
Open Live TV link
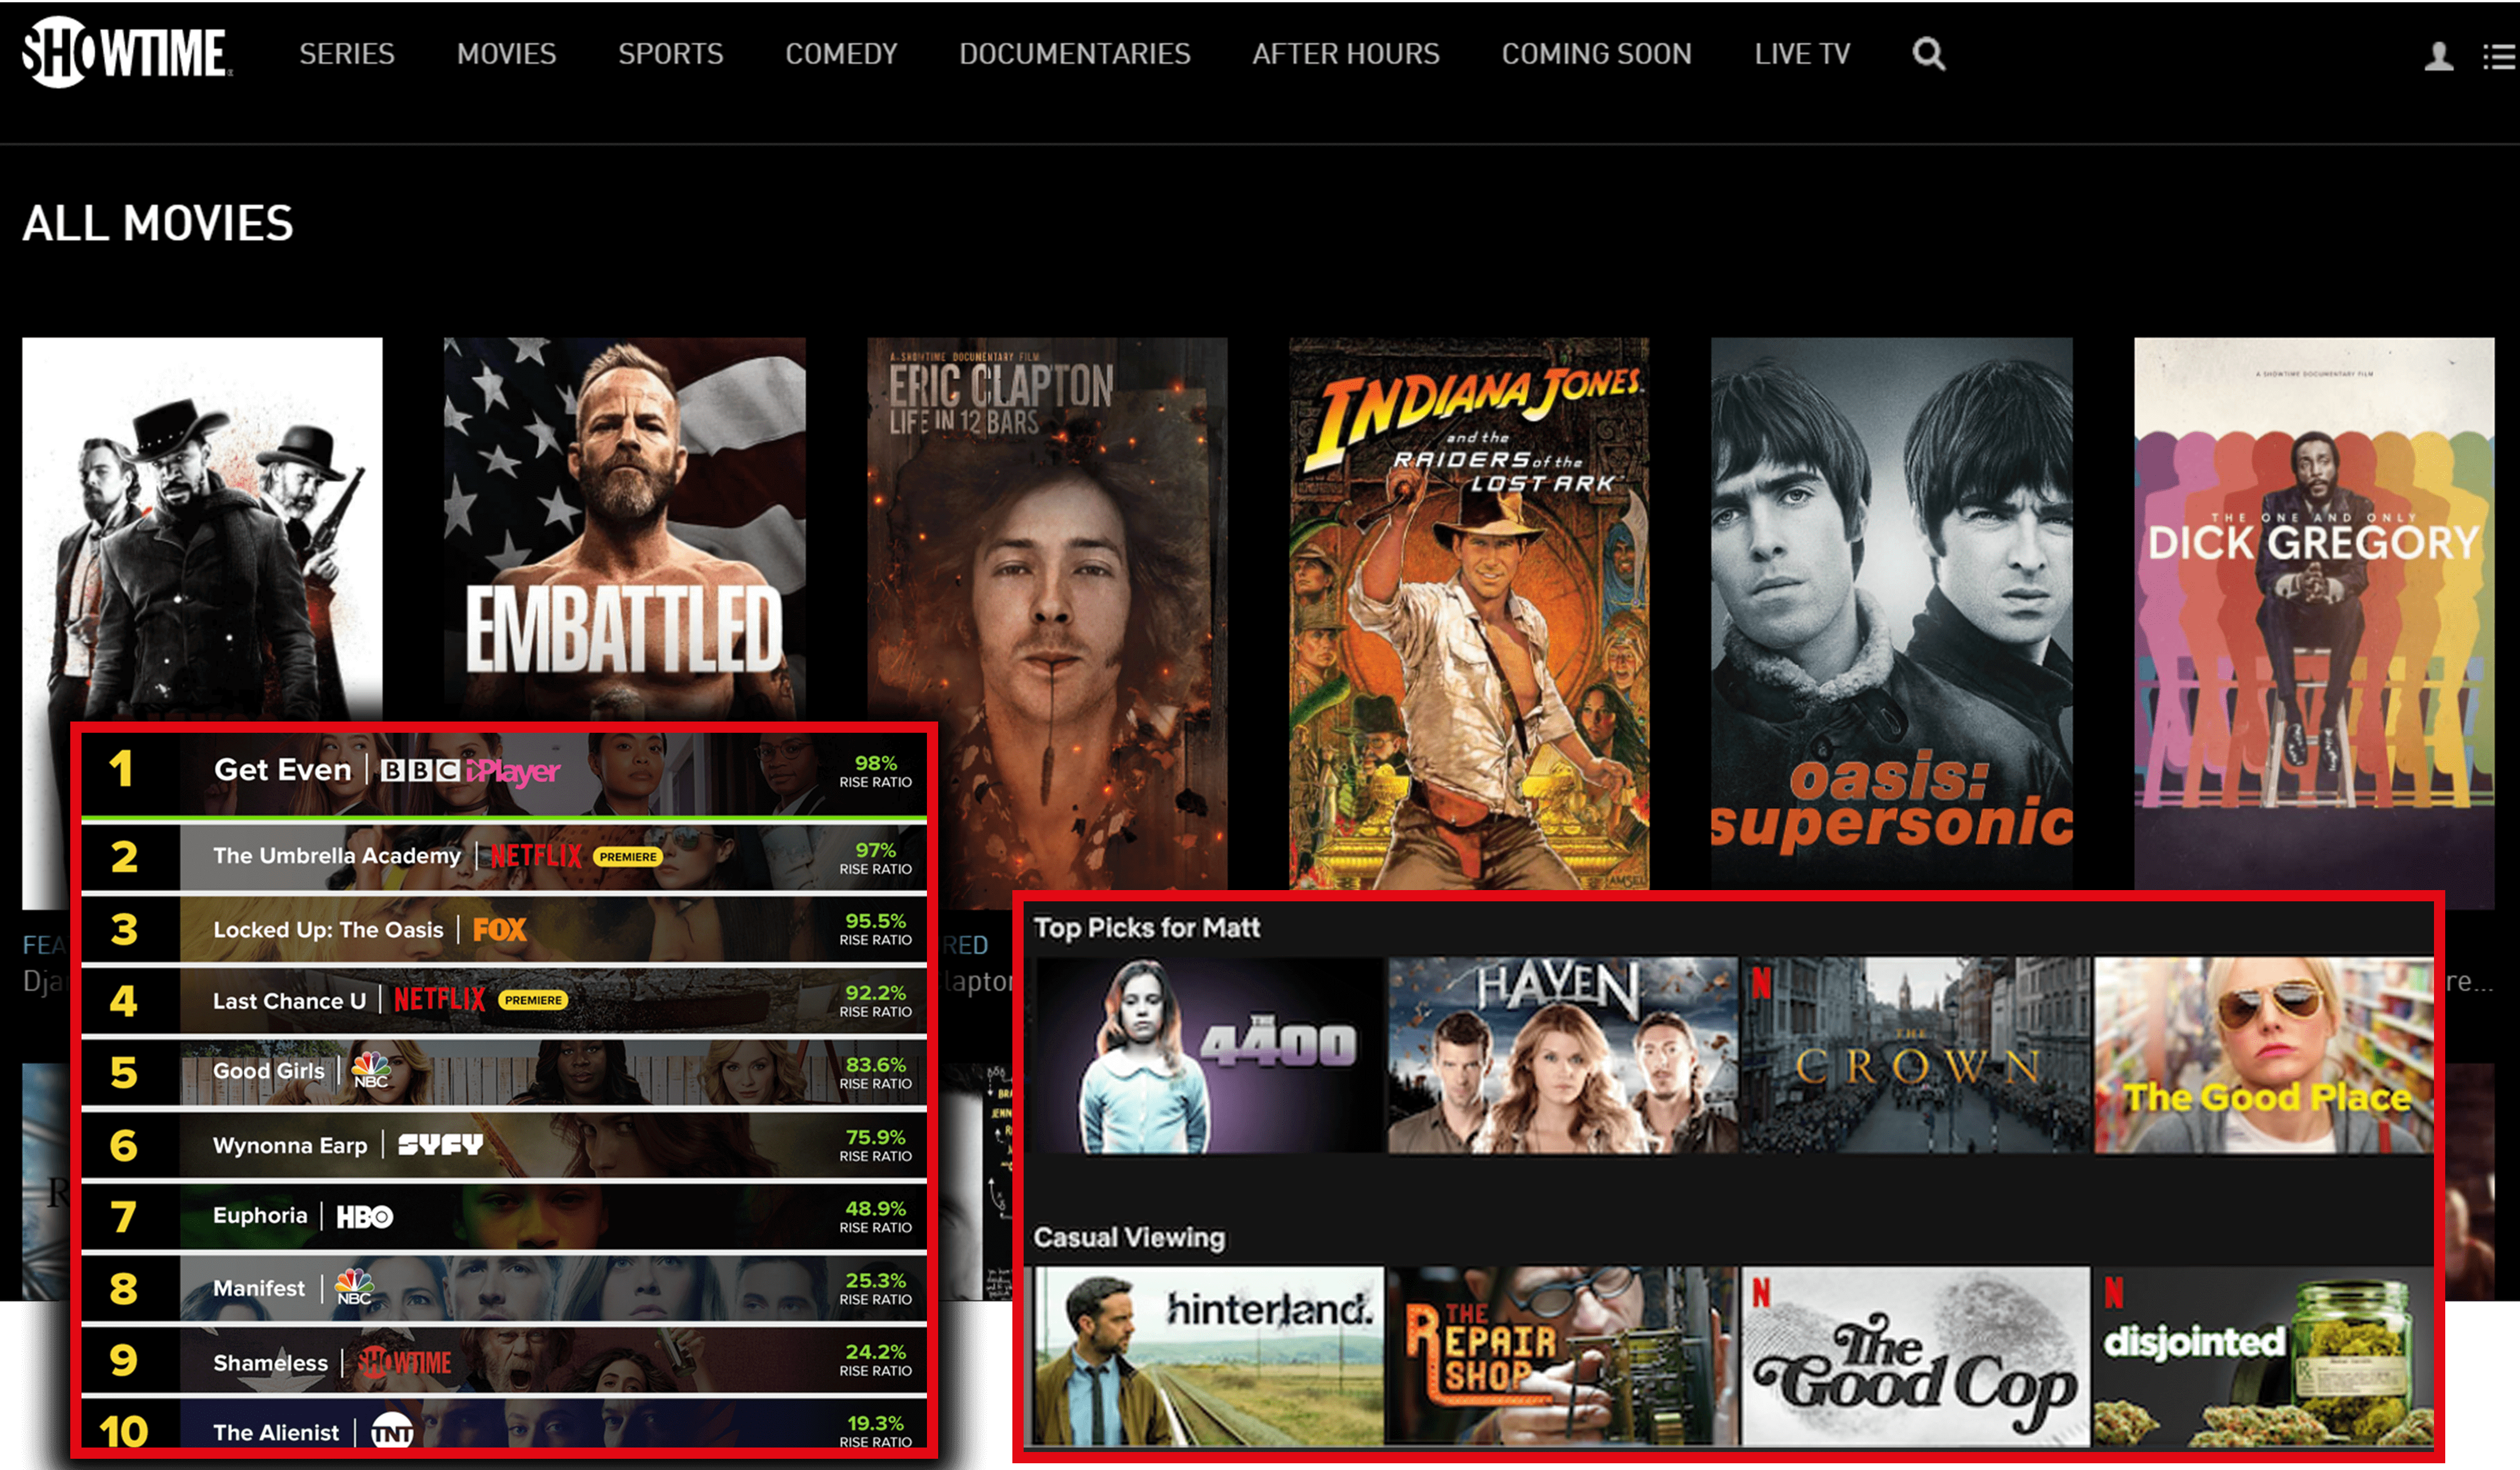tap(1802, 54)
